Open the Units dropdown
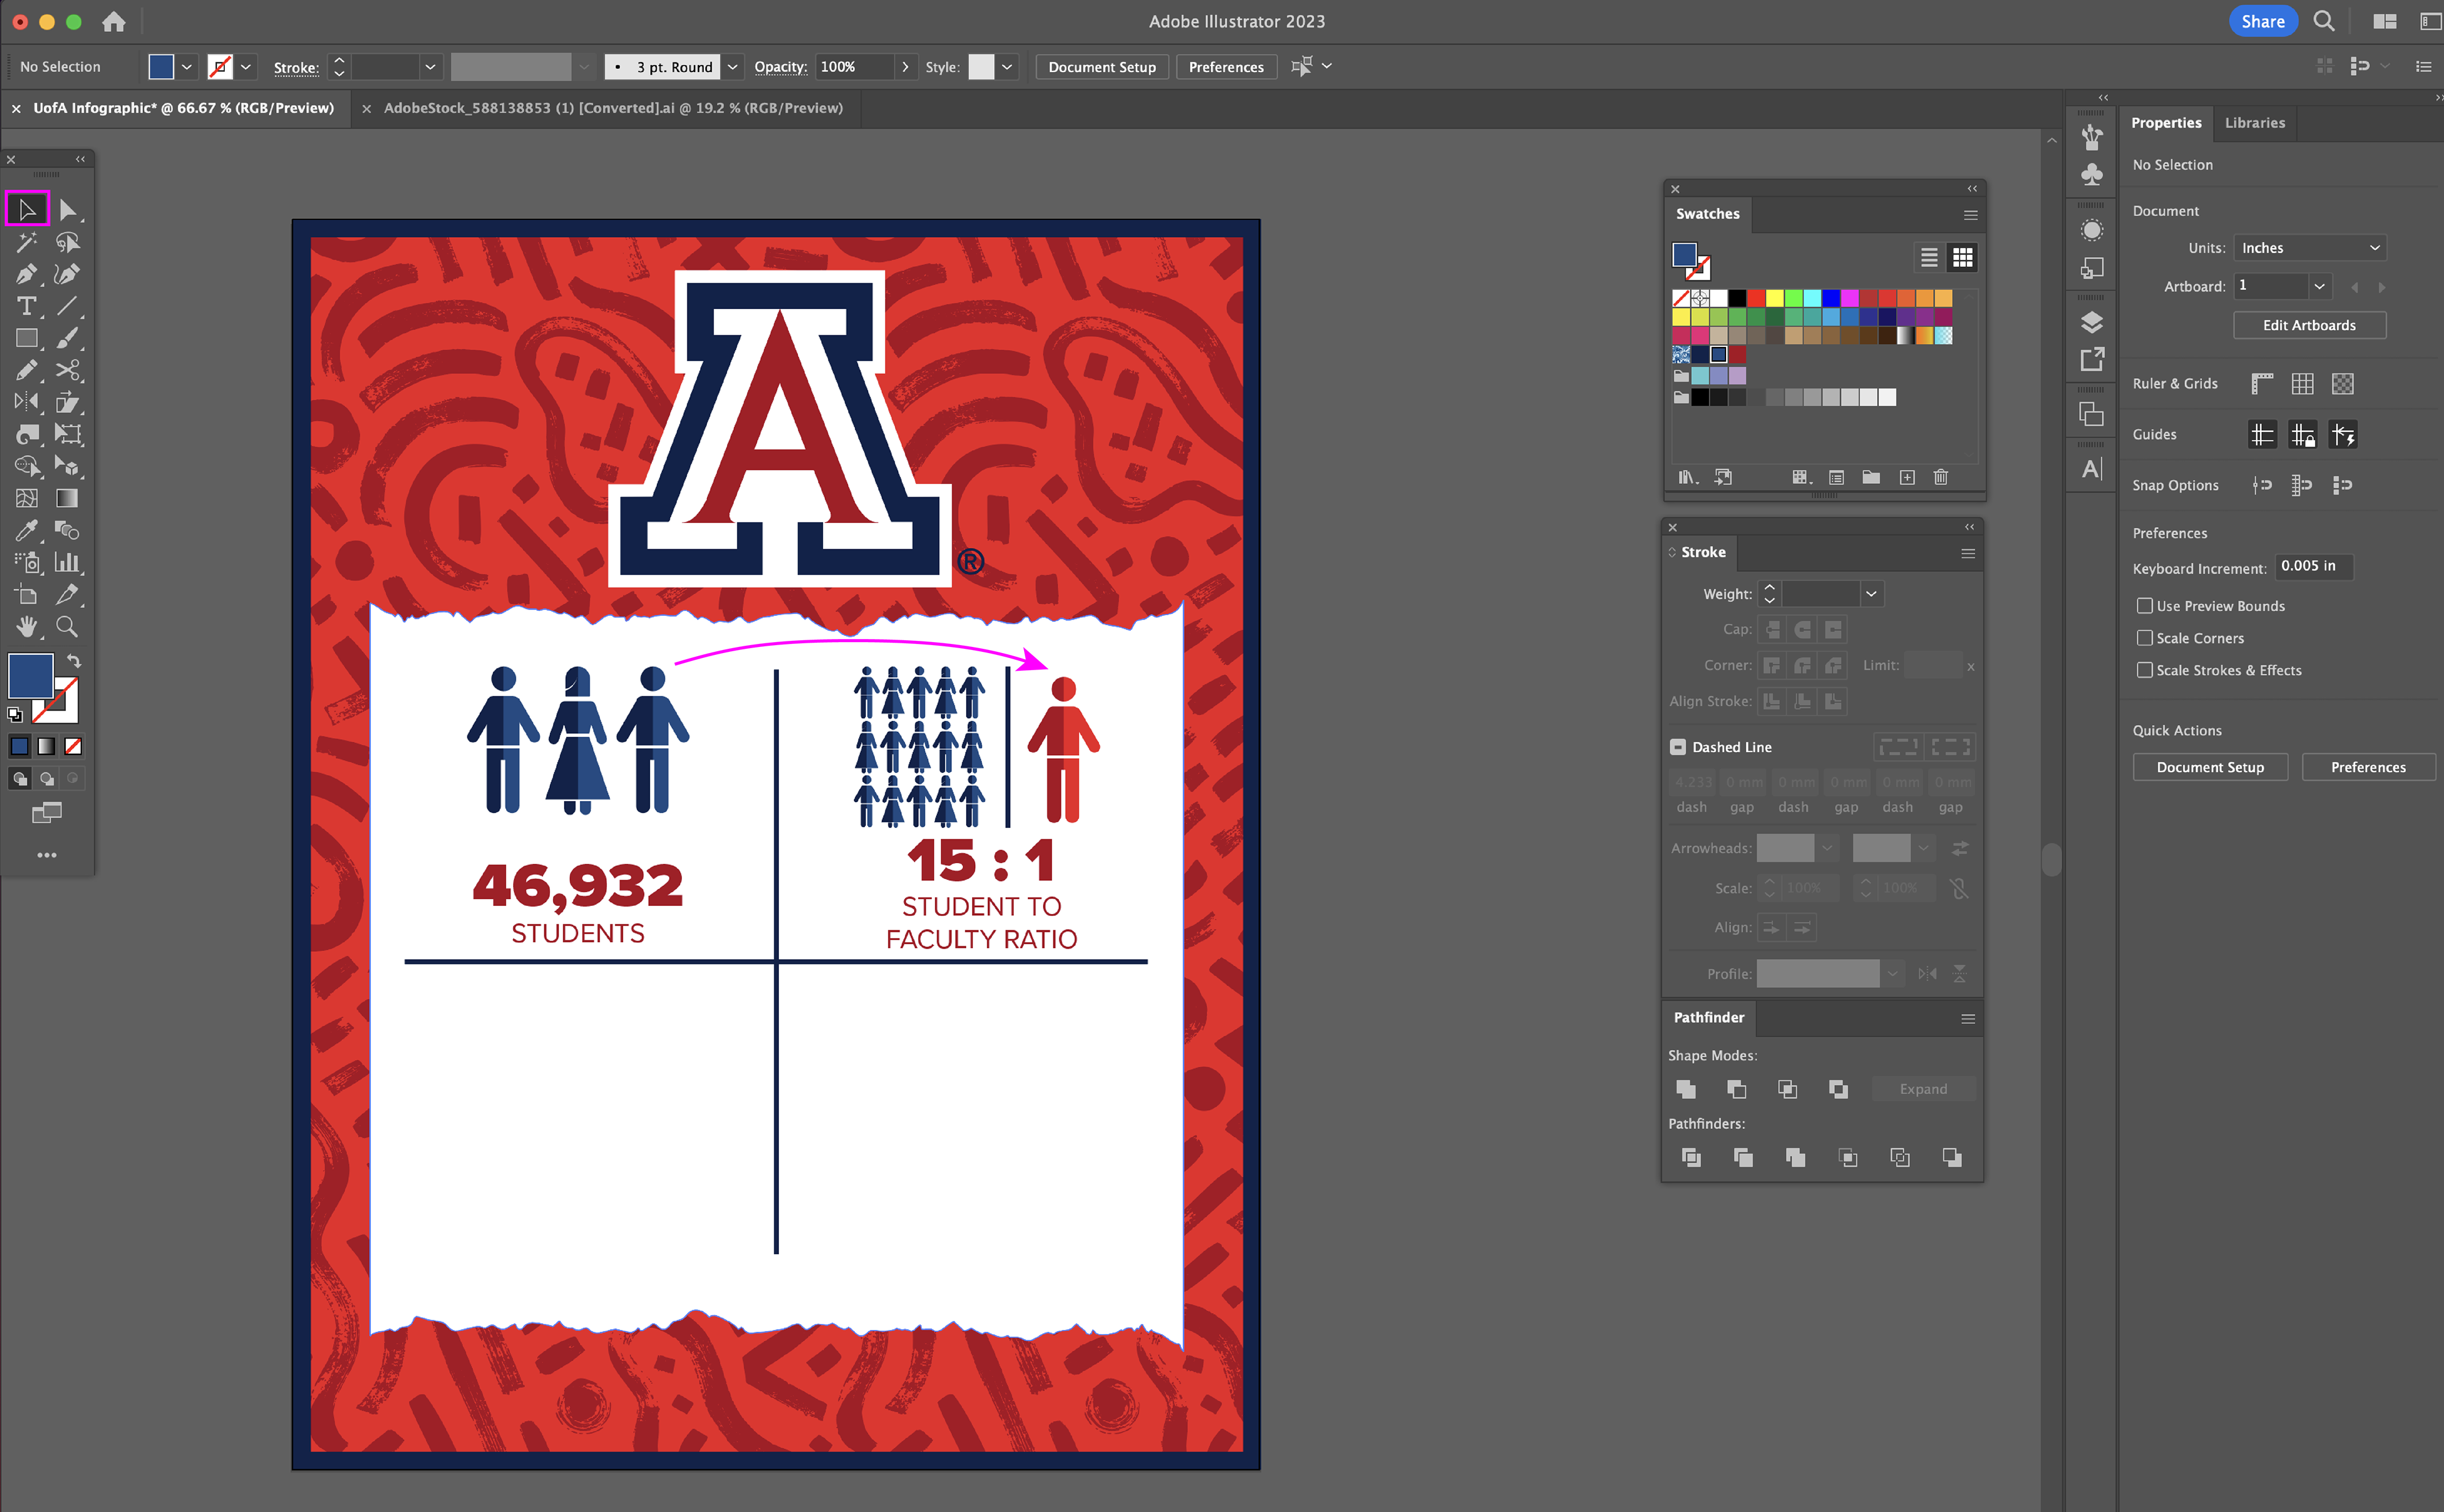Viewport: 2444px width, 1512px height. 2310,248
